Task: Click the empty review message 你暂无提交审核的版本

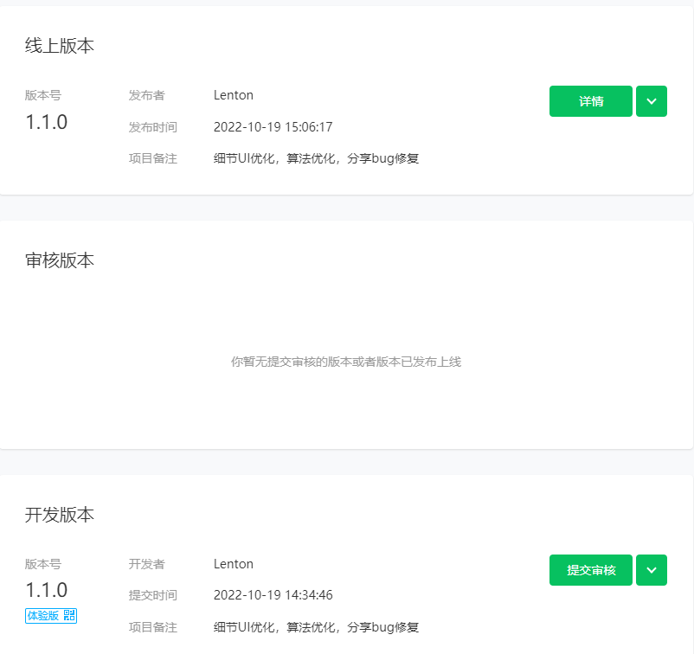Action: coord(345,362)
